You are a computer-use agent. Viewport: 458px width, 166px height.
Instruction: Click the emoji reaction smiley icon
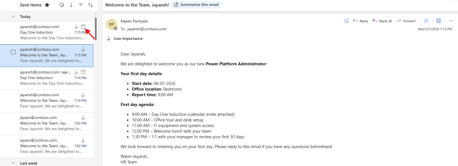(x=347, y=21)
